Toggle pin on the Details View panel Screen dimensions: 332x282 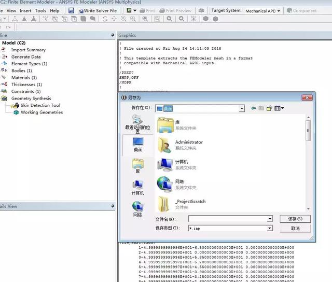click(x=113, y=206)
